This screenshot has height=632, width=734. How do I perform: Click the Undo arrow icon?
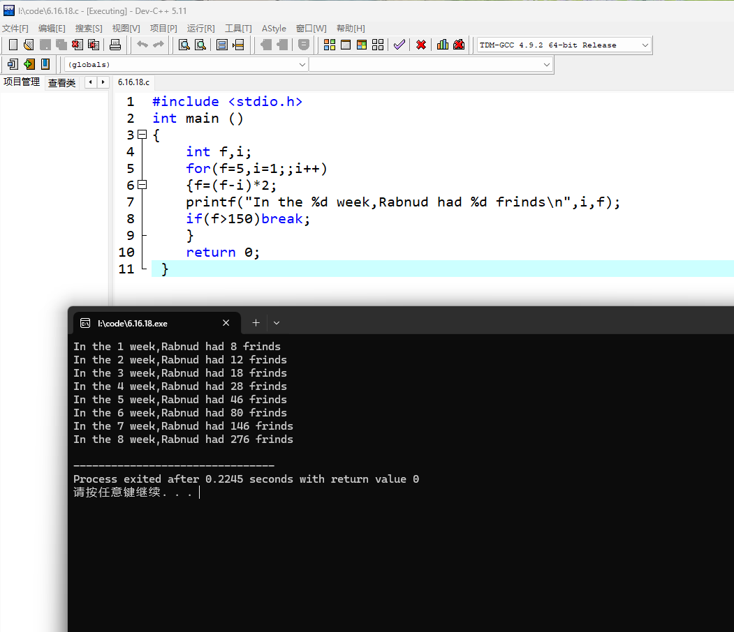(142, 45)
